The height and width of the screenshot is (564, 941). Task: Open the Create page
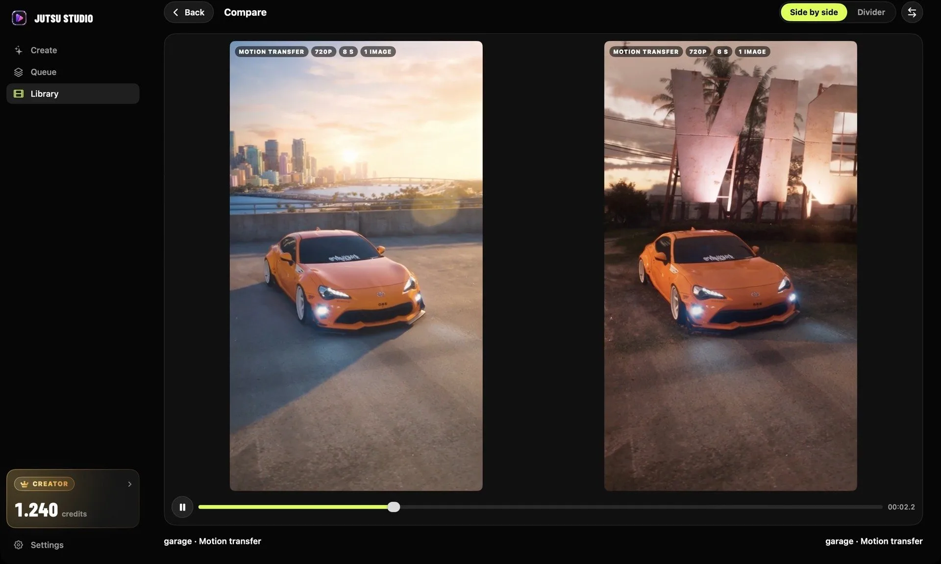click(x=73, y=50)
